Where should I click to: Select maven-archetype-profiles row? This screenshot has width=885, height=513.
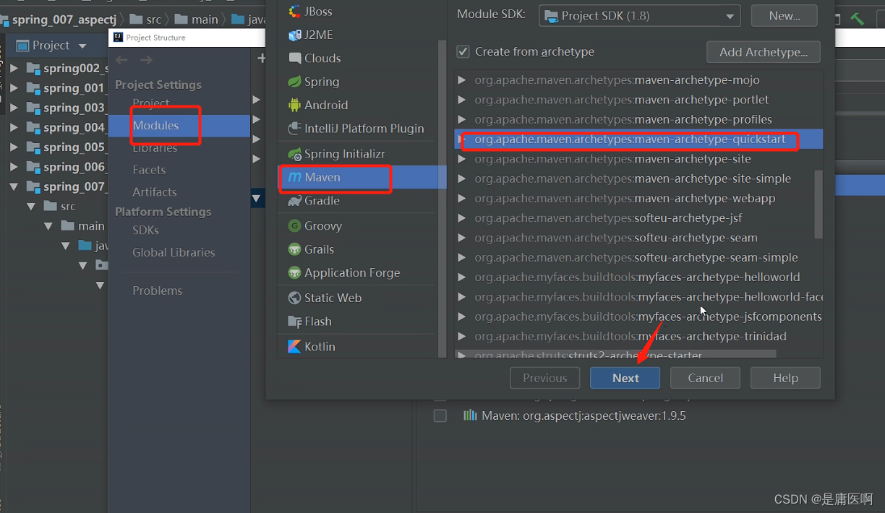638,119
